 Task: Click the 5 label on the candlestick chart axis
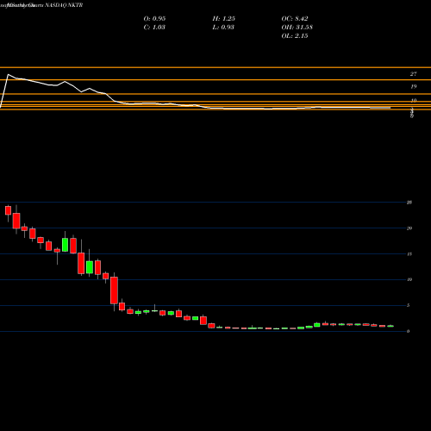point(408,305)
